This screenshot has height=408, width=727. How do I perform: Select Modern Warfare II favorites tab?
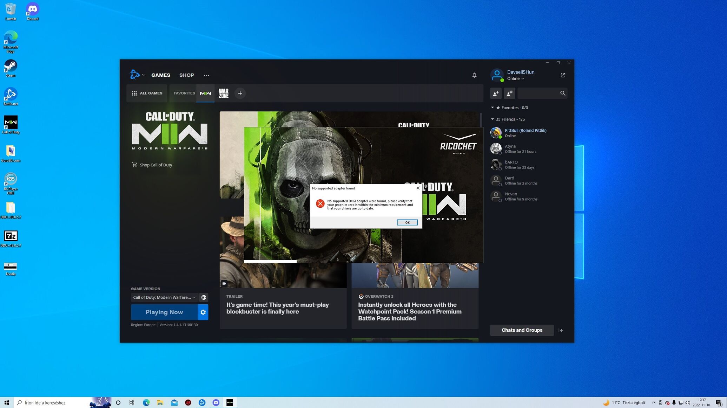205,93
